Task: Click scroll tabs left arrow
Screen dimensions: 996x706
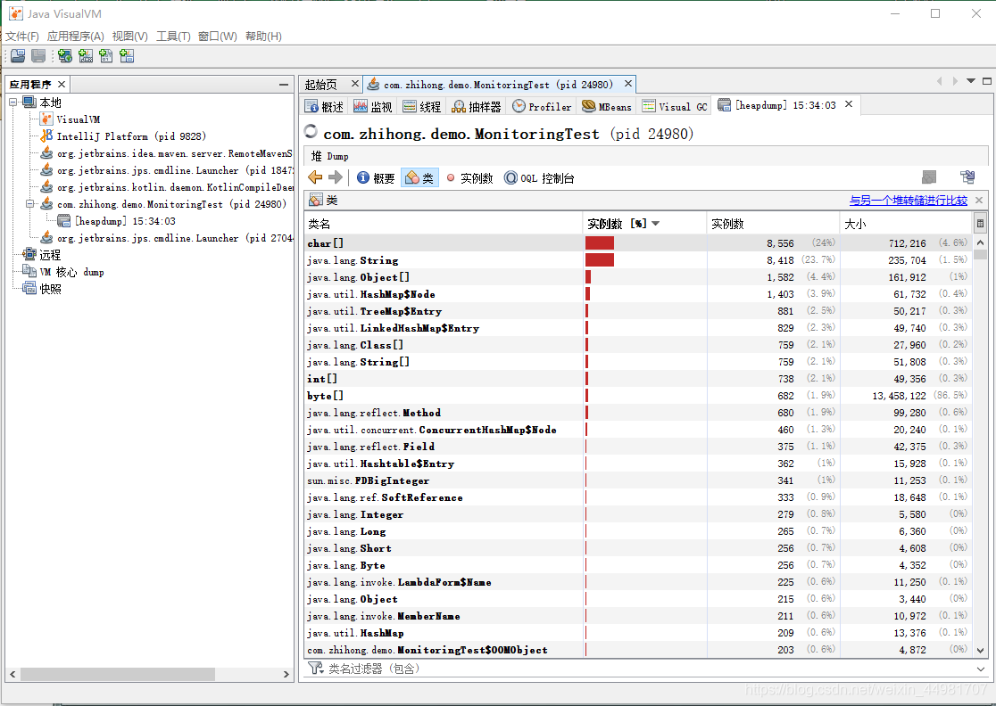Action: [x=940, y=81]
